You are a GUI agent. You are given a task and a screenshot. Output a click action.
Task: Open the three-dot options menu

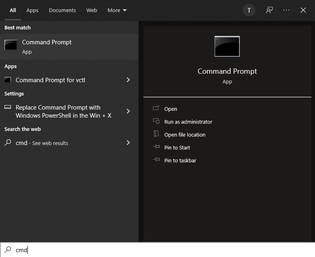pyautogui.click(x=286, y=10)
